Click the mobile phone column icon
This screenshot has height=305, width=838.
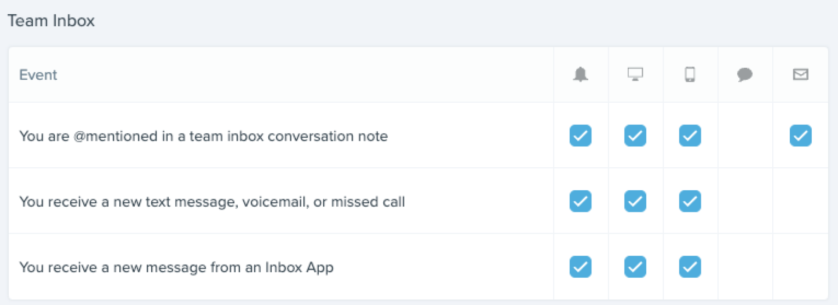click(690, 74)
